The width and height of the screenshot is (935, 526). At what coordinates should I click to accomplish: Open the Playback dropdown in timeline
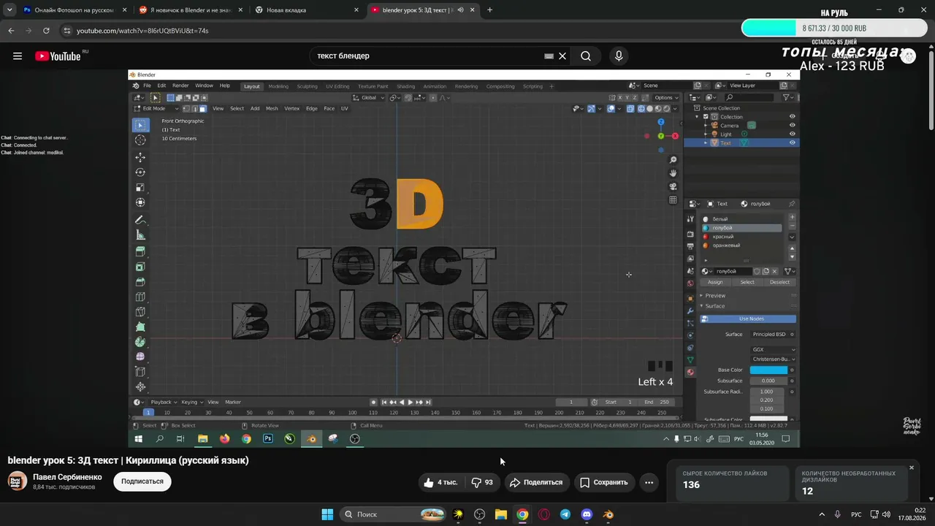click(x=162, y=403)
